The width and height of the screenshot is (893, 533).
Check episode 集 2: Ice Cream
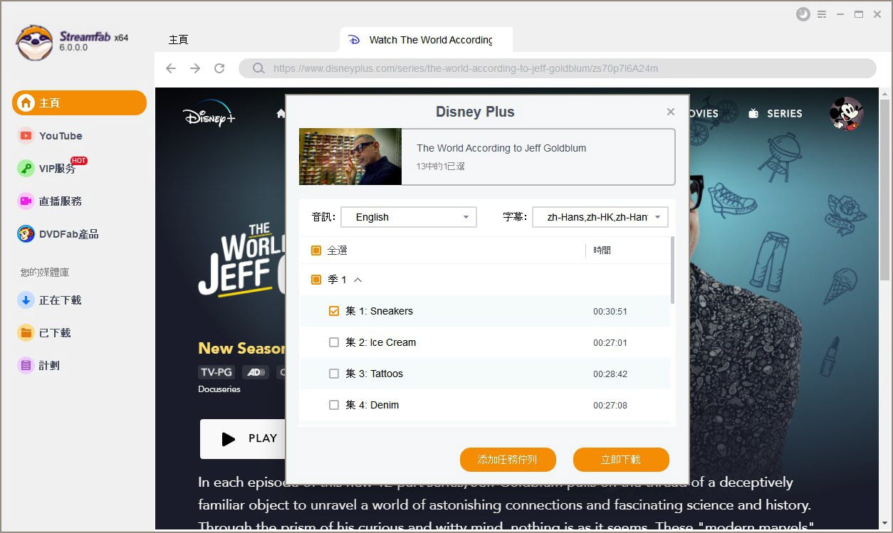[334, 342]
